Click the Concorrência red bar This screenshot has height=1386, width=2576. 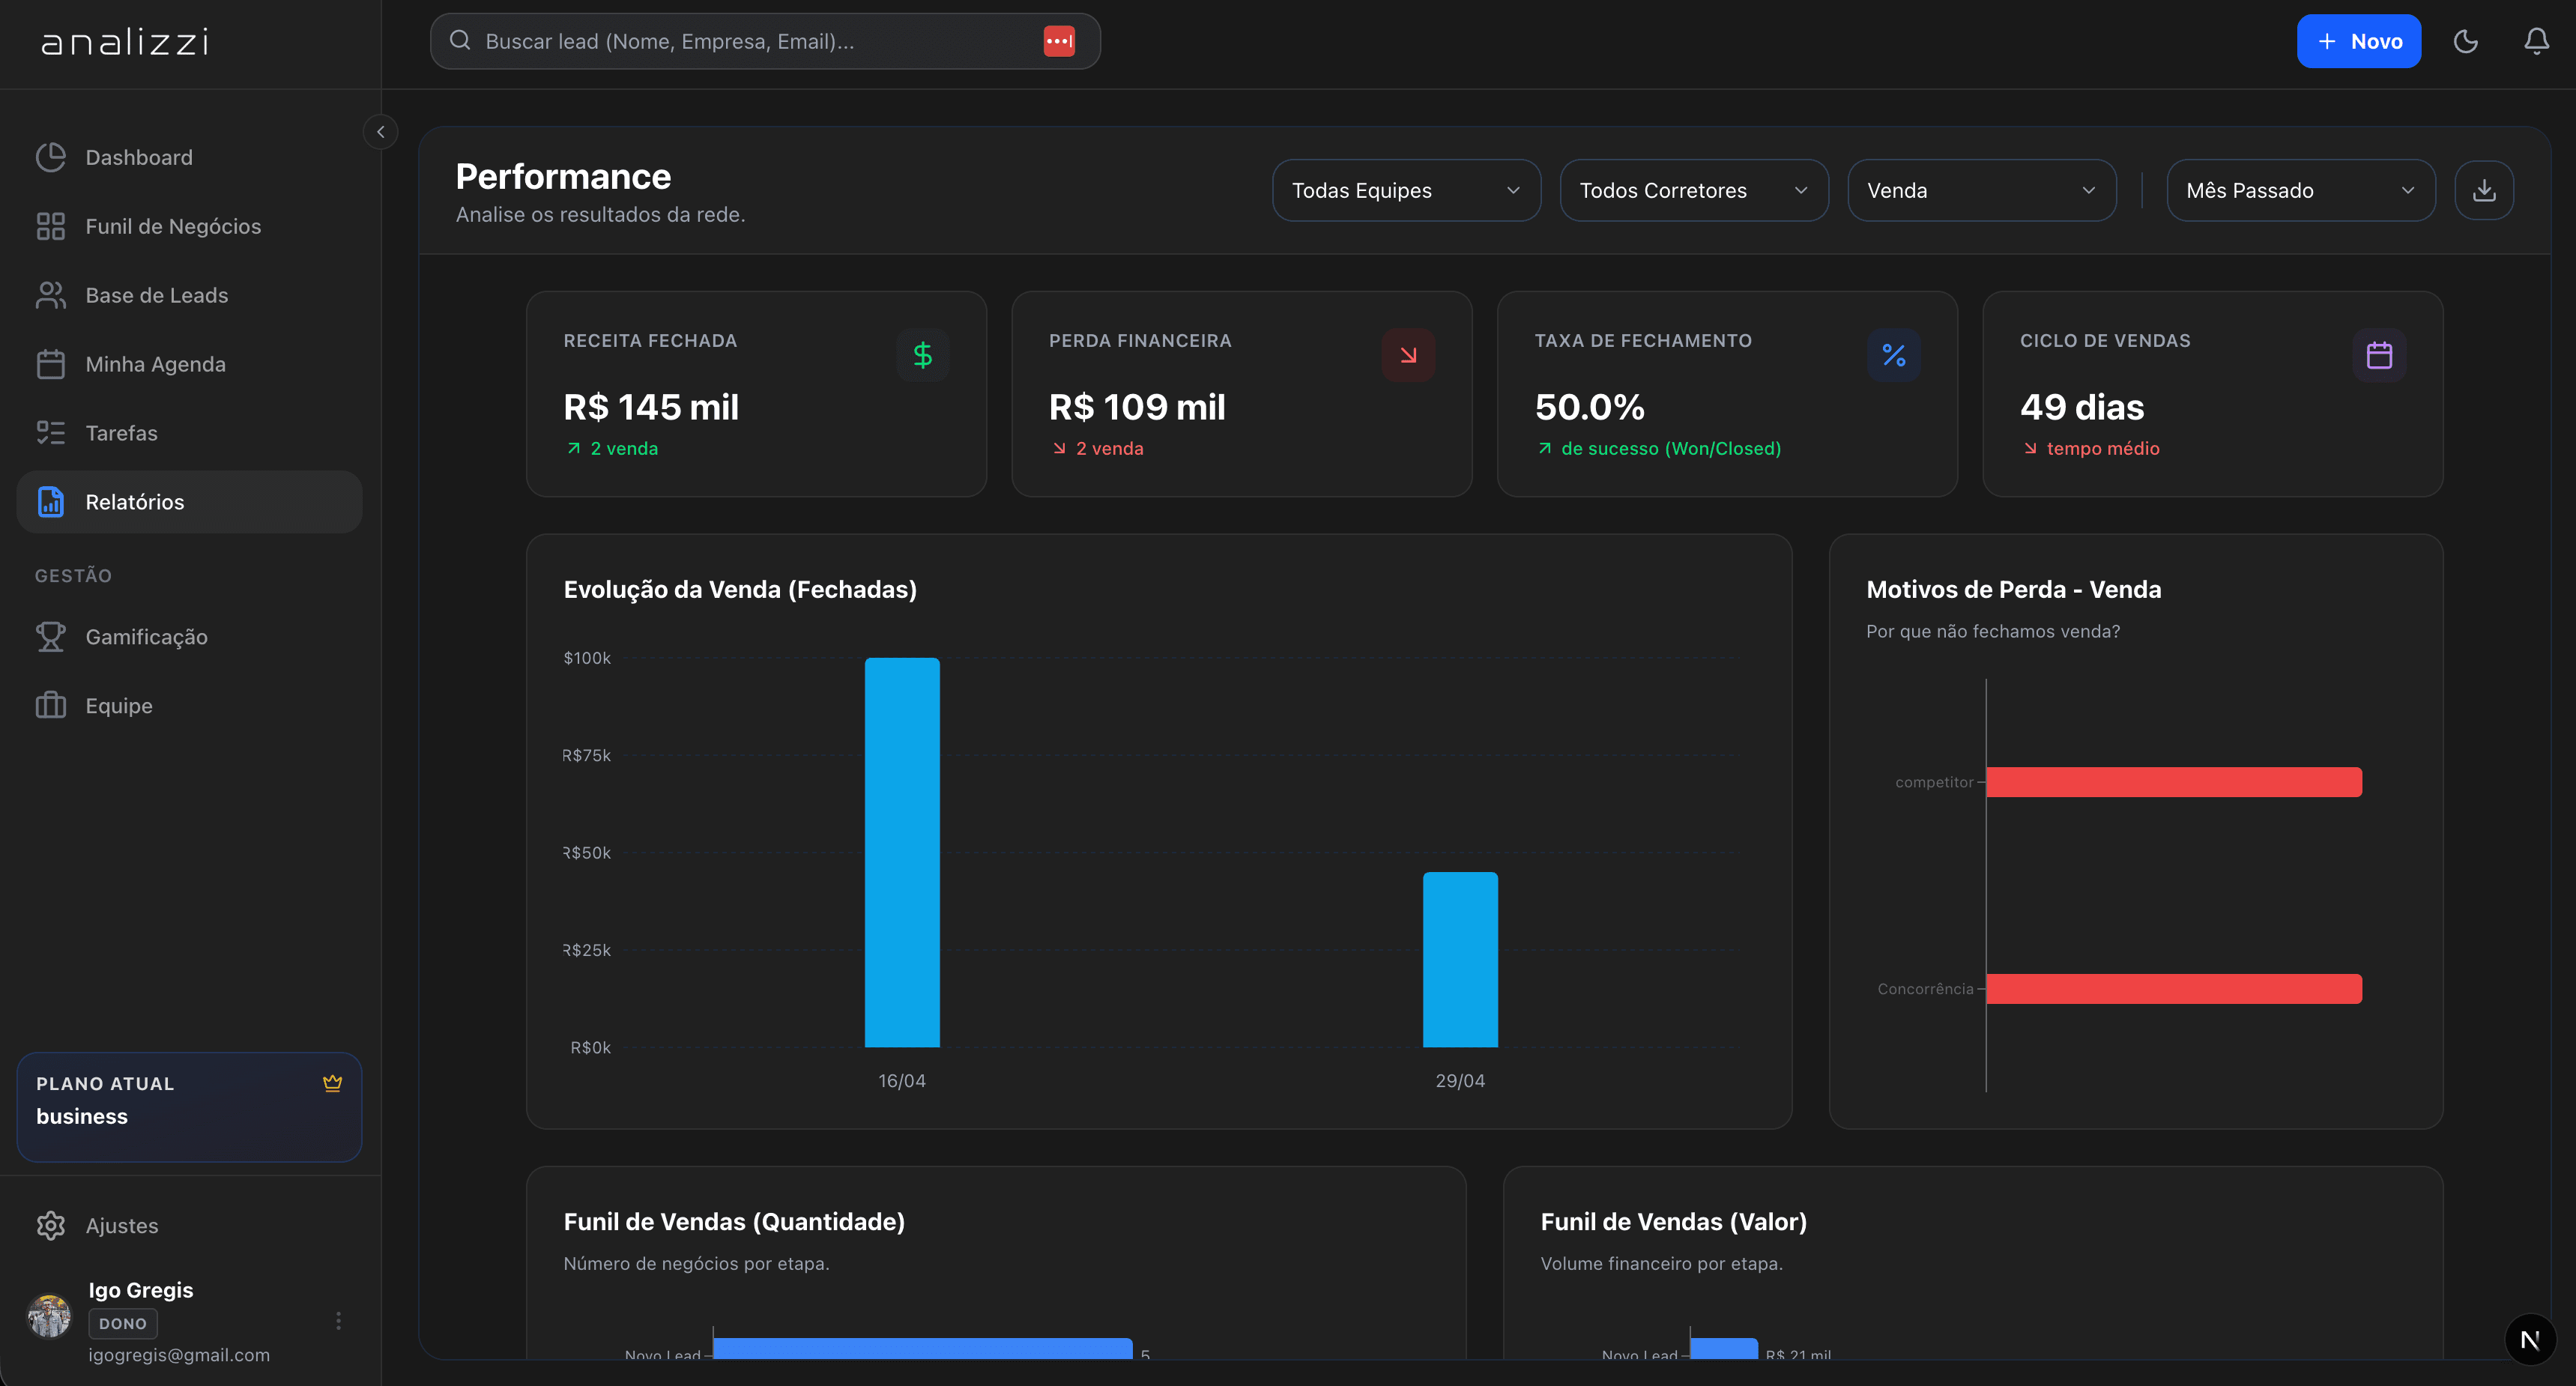point(2174,989)
